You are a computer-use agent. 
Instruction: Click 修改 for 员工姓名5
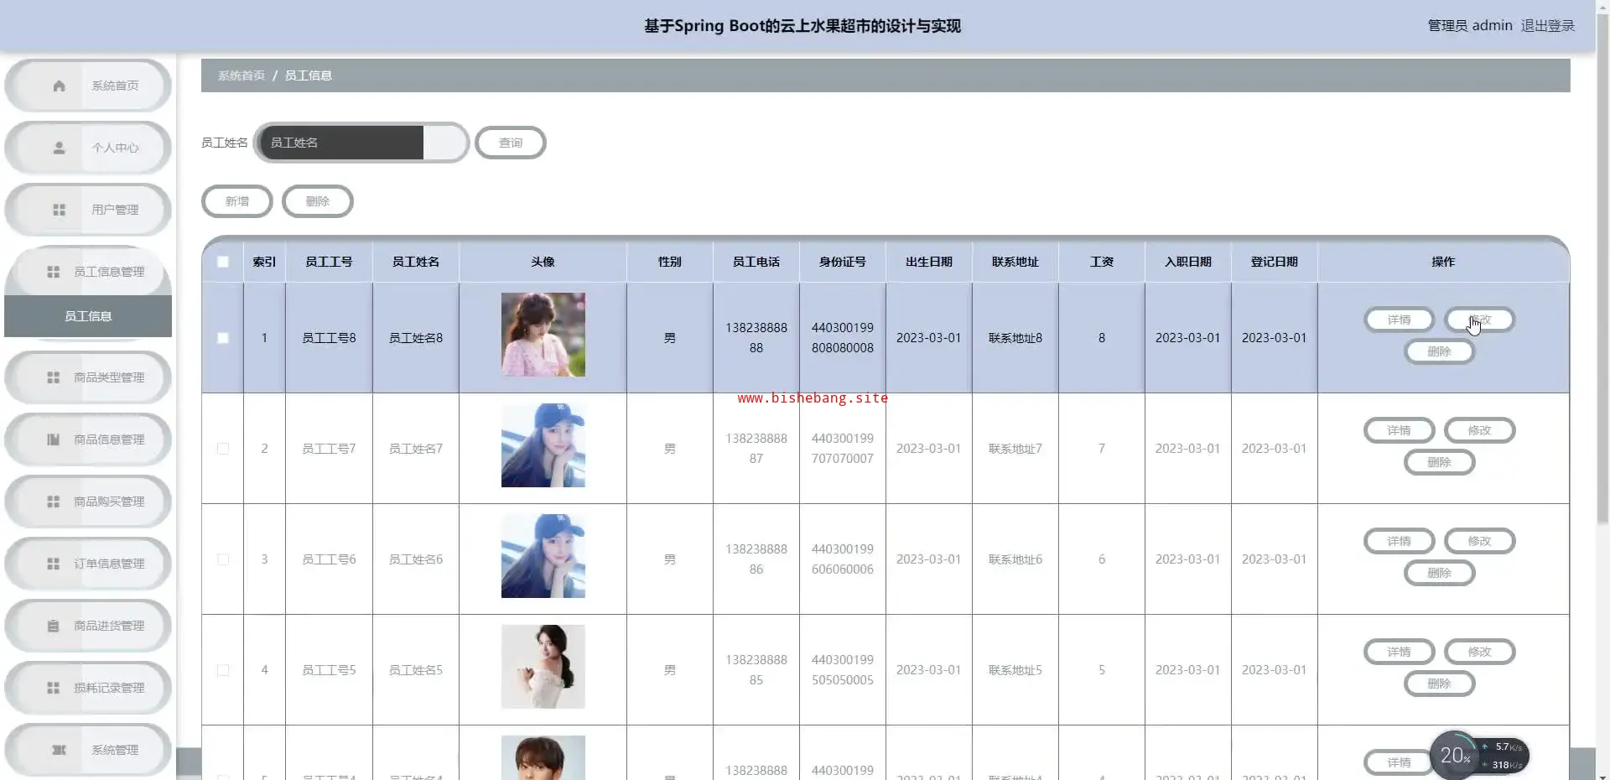(1479, 653)
